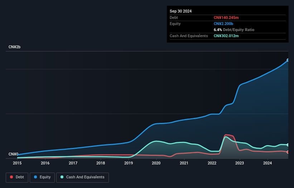The image size is (294, 188).
Task: Click the 6.4% Debt/Equity Ratio text
Action: (x=234, y=30)
